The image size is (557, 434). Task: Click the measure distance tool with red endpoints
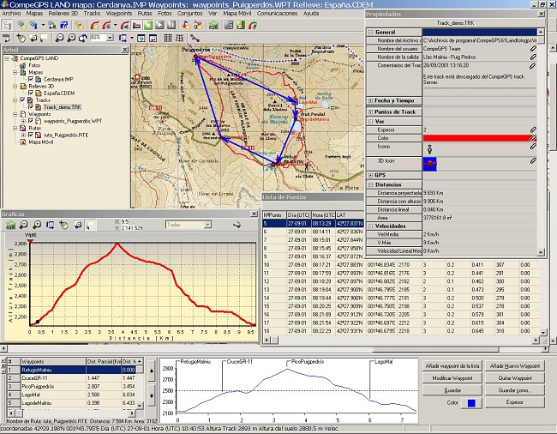coord(195,38)
